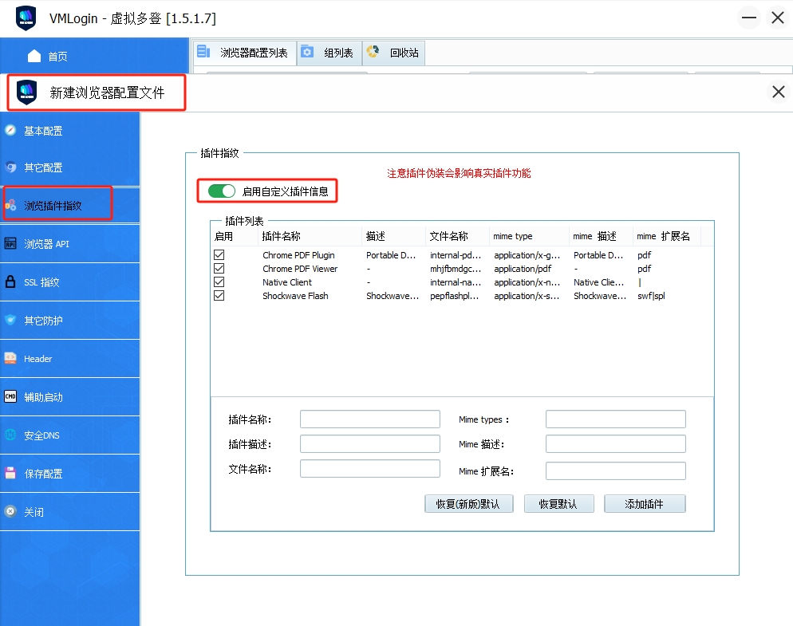Open the 回收站 tab
The image size is (793, 626).
(393, 53)
